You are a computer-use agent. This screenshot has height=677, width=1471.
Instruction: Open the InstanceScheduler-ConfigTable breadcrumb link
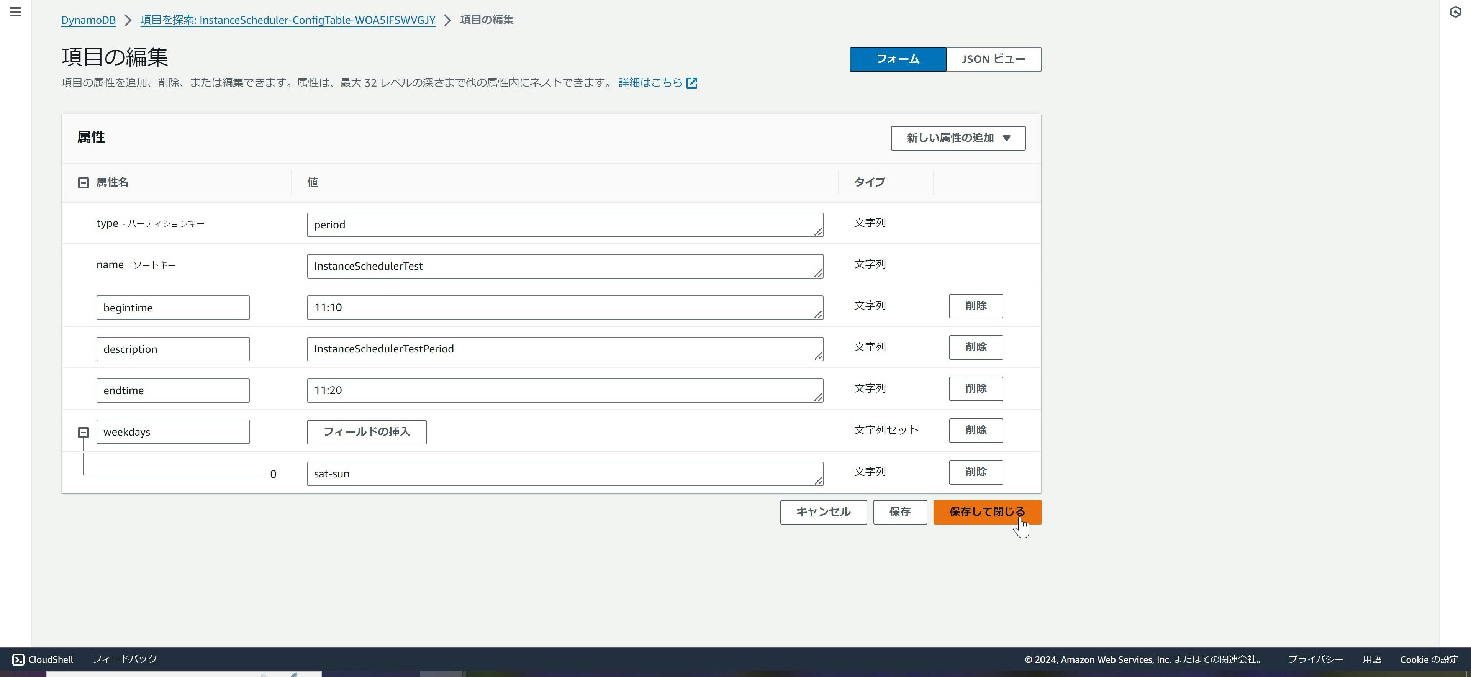click(x=287, y=21)
